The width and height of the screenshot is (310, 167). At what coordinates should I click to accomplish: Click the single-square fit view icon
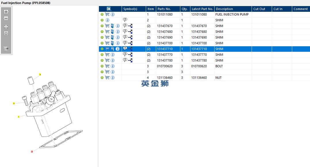6,33
